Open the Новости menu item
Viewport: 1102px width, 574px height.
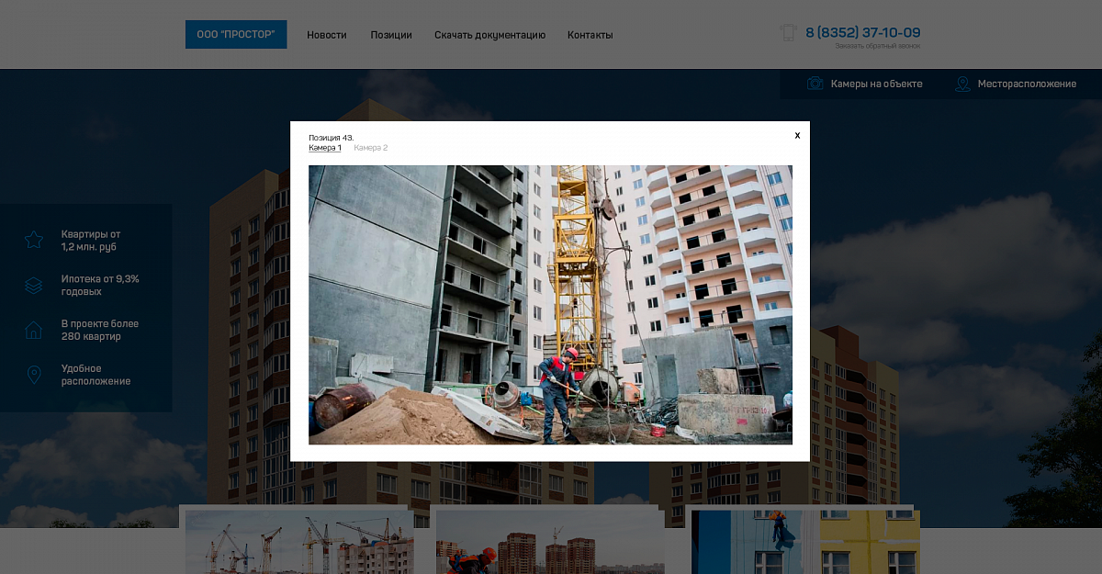coord(327,35)
